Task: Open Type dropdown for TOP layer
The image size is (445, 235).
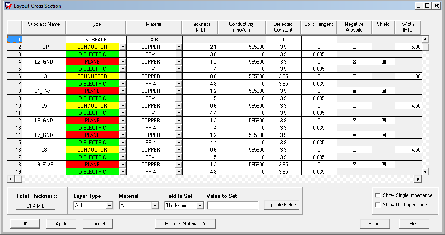Action: 123,47
